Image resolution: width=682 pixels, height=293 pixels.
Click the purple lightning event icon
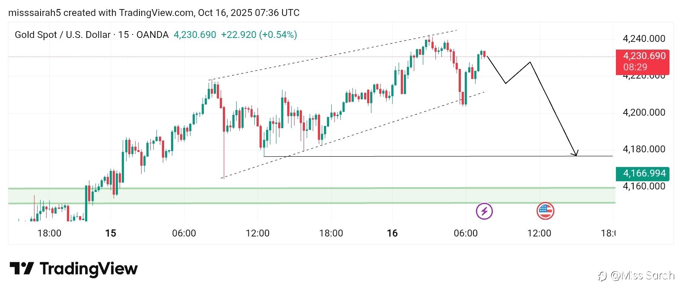click(x=484, y=211)
